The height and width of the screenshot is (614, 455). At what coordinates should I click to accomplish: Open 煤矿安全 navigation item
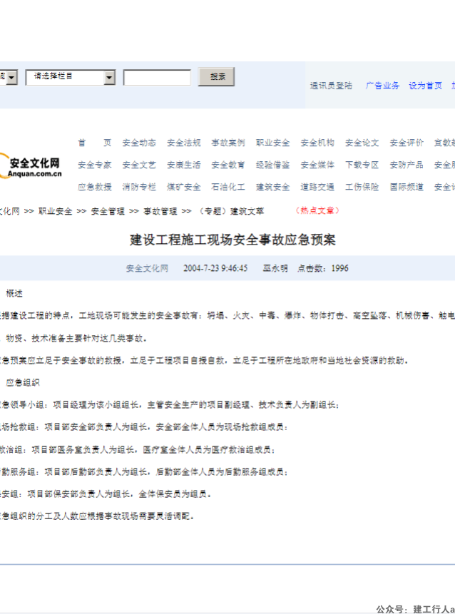pos(184,187)
